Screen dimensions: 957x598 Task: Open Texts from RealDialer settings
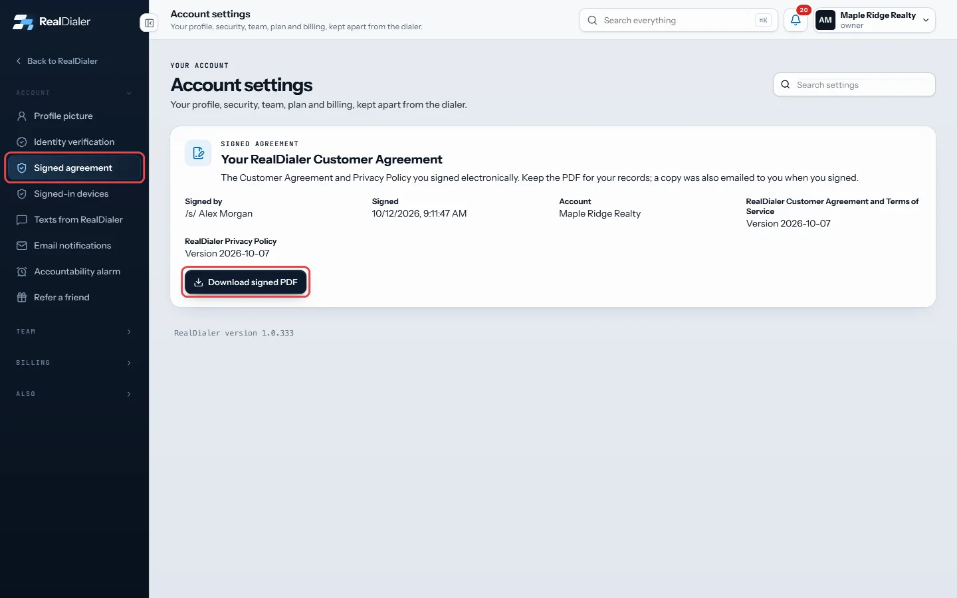pos(74,220)
